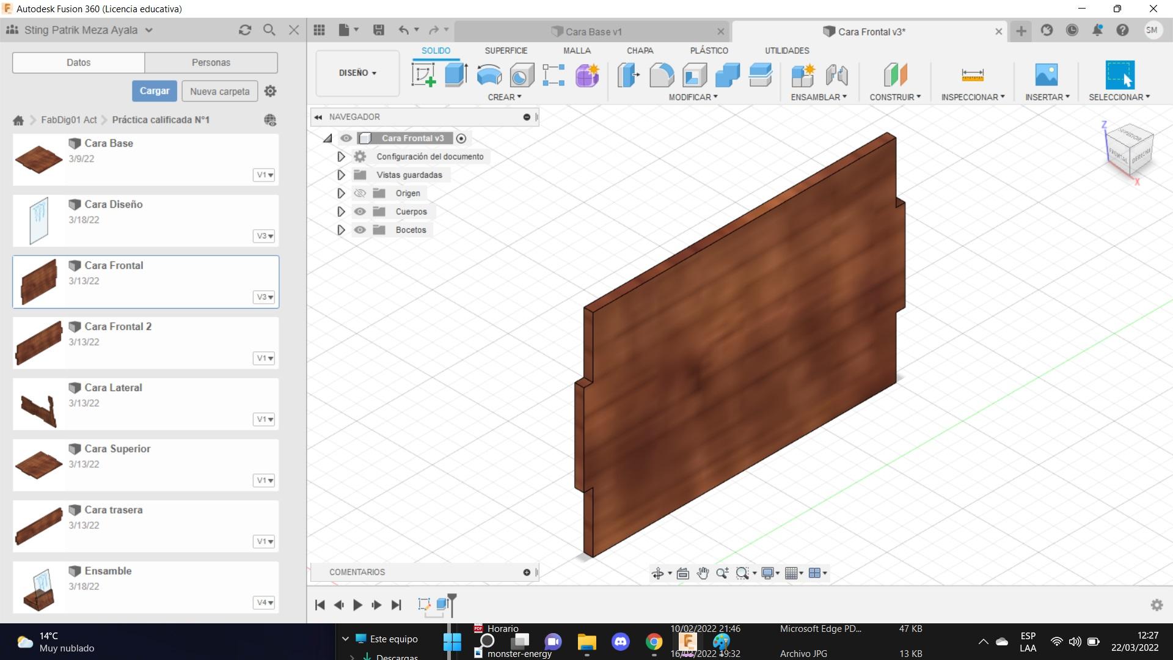
Task: Click the Nueva carpeta button
Action: [x=219, y=91]
